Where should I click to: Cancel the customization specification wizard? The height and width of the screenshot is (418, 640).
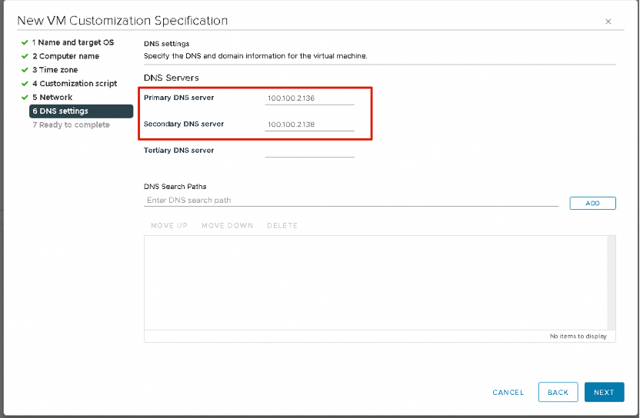[508, 393]
